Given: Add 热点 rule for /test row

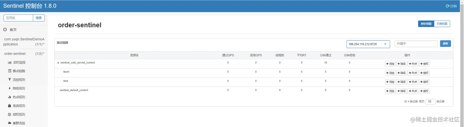Looking at the screenshot, I should [x=413, y=82].
